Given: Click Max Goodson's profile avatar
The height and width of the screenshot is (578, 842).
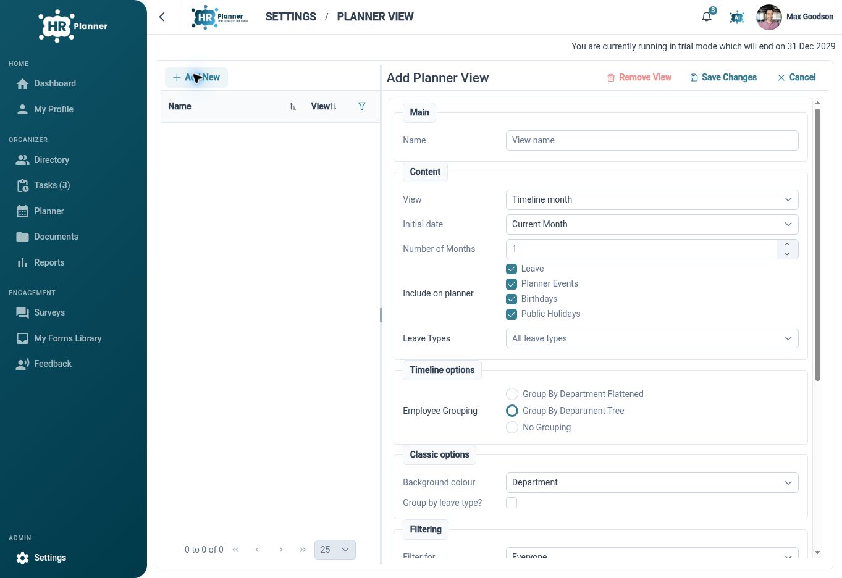Looking at the screenshot, I should tap(768, 17).
